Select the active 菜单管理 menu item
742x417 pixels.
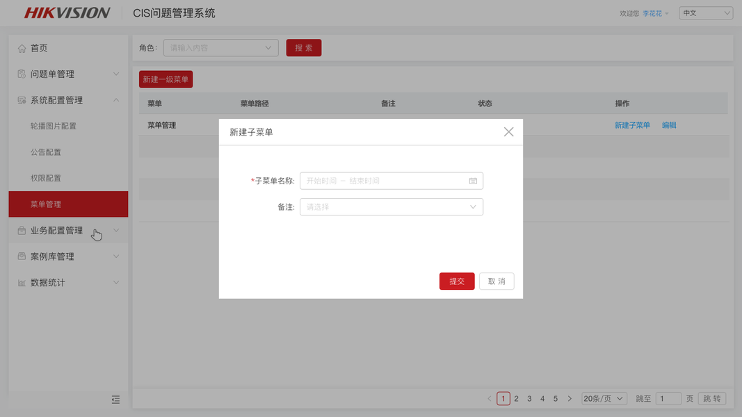coord(68,204)
